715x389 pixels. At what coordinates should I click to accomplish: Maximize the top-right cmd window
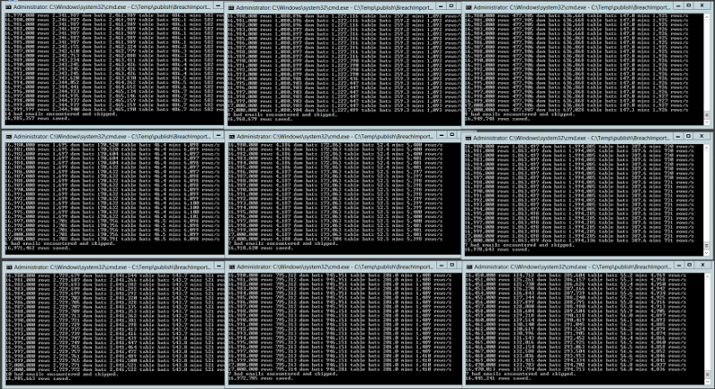(x=689, y=6)
